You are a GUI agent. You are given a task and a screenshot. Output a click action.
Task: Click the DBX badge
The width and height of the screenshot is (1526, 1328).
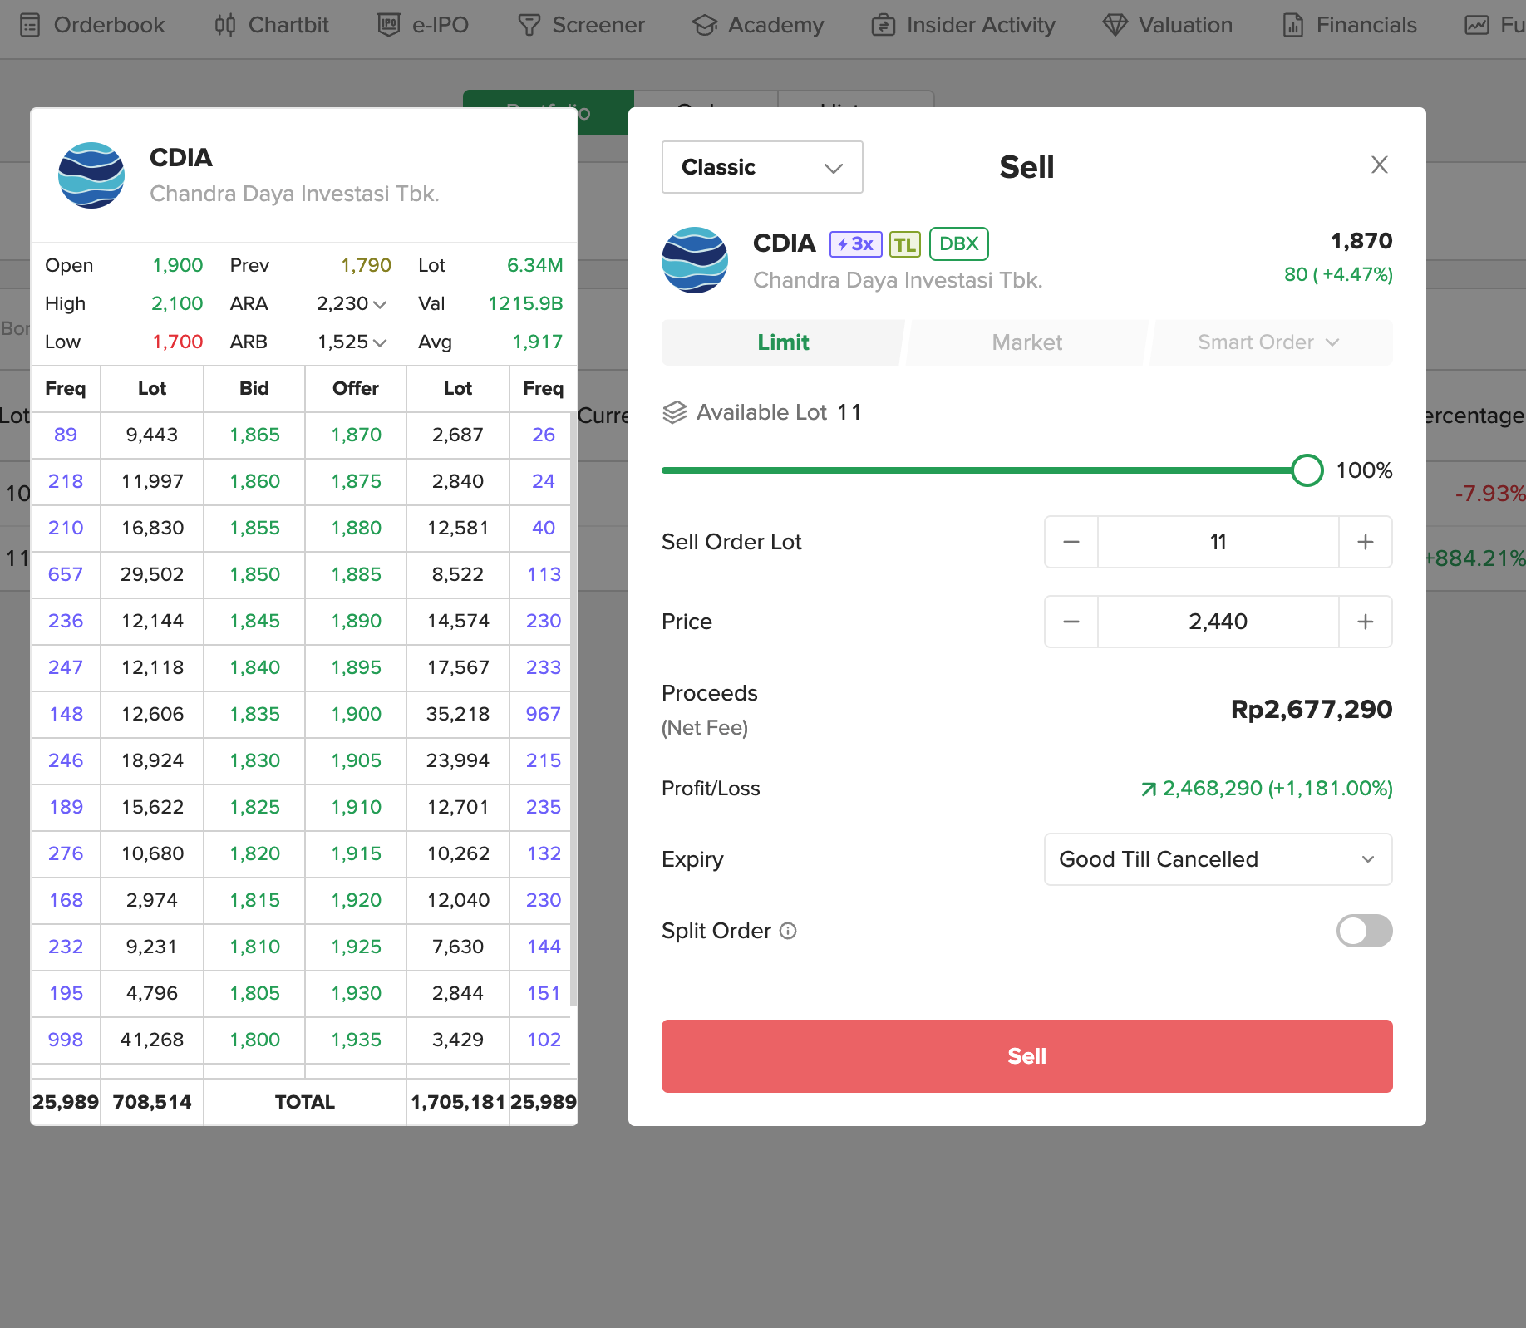(x=959, y=243)
